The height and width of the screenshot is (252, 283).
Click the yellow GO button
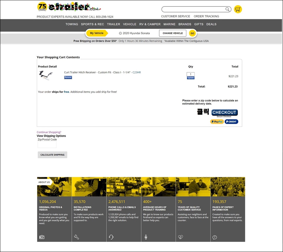tap(192, 33)
